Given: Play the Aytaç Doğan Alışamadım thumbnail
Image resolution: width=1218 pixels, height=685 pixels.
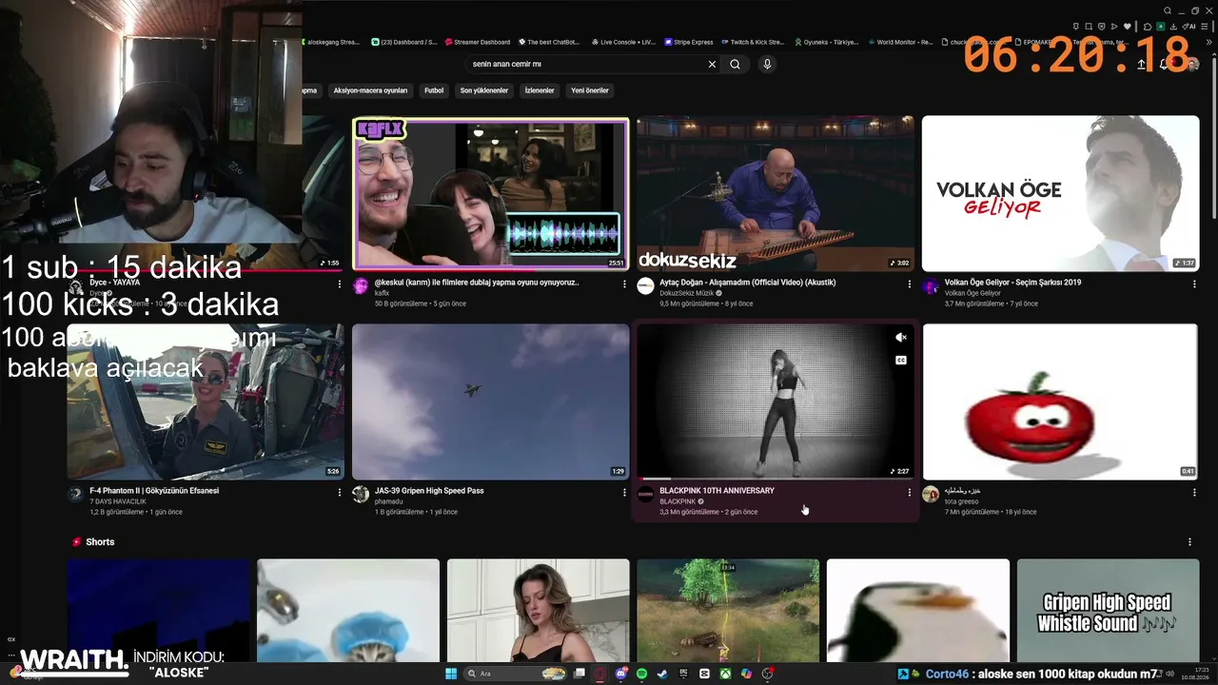Looking at the screenshot, I should [776, 194].
